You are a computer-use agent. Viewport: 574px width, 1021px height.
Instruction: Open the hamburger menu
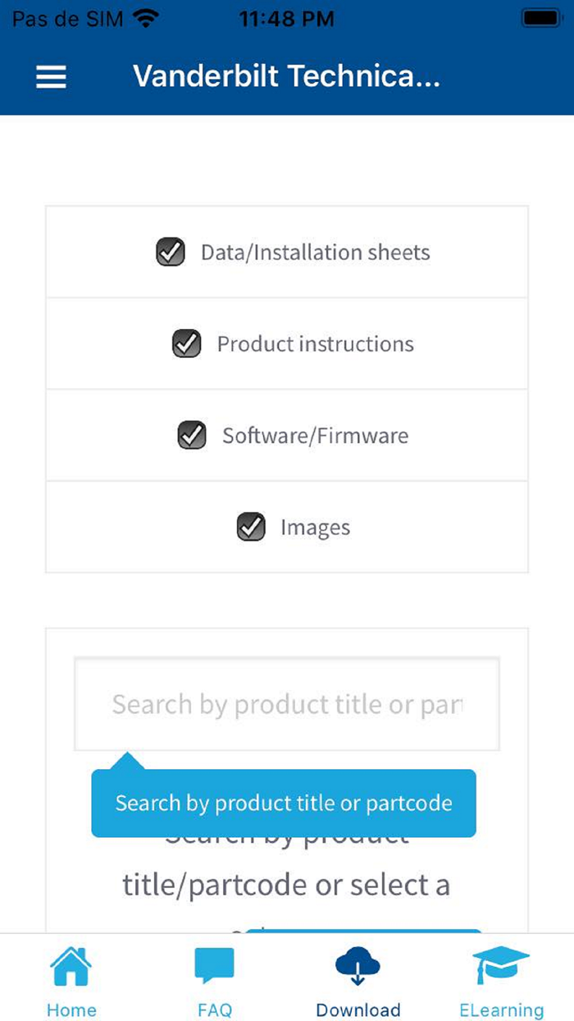point(51,77)
